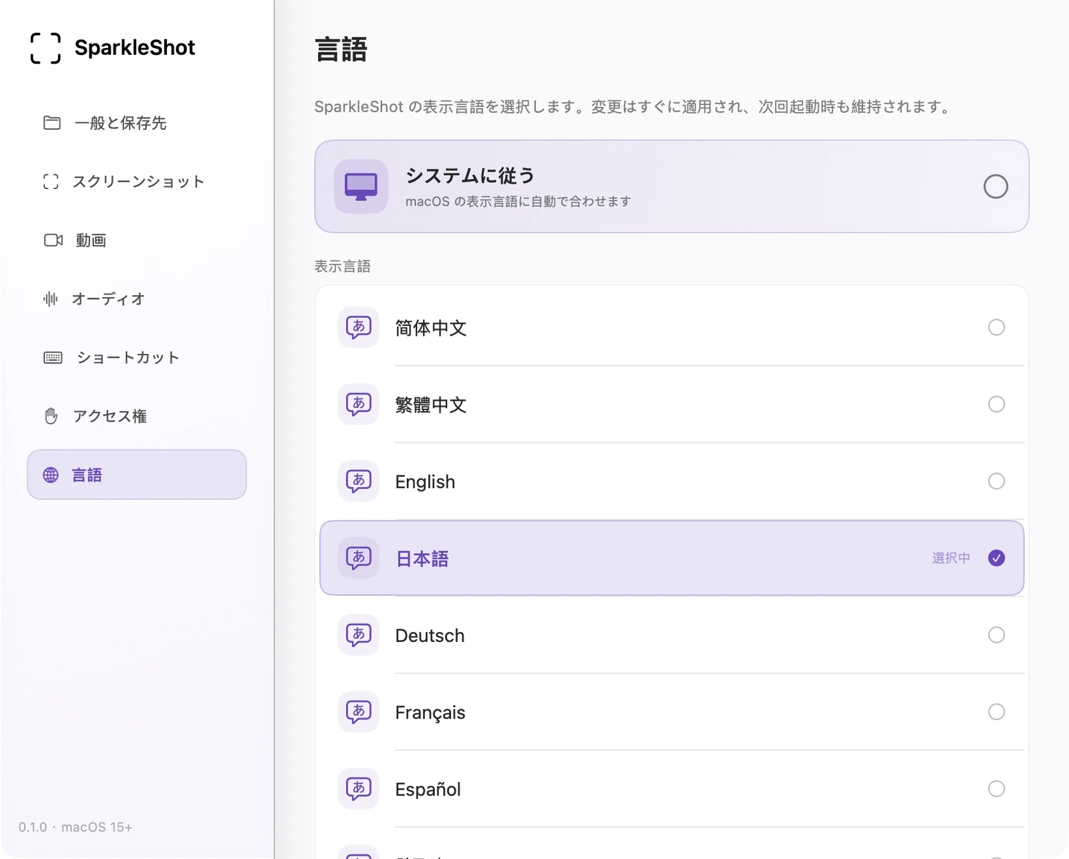Select the 言語 sidebar item
This screenshot has width=1069, height=859.
coord(137,474)
